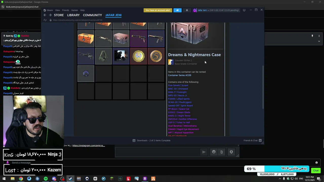Click the M4A1-S | Night Terror link
The image size is (324, 182).
pos(179,116)
